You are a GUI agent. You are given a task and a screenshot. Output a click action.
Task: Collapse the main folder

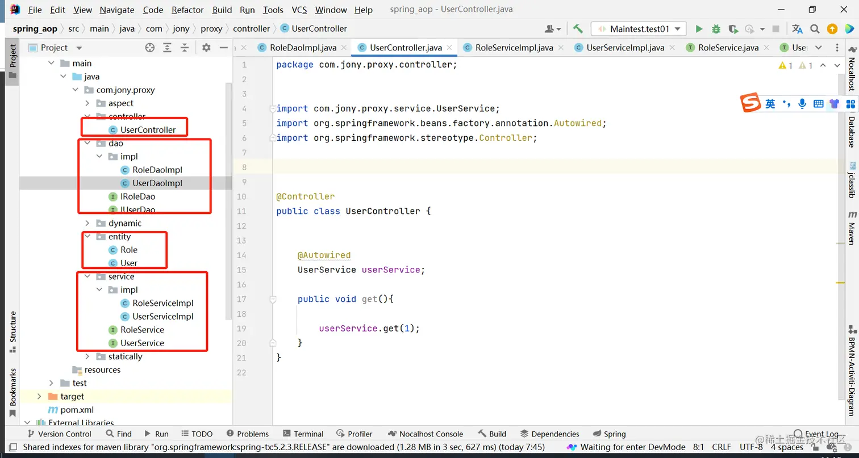51,63
